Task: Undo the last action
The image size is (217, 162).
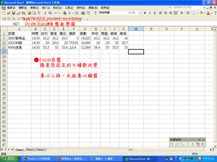Action: [56, 13]
